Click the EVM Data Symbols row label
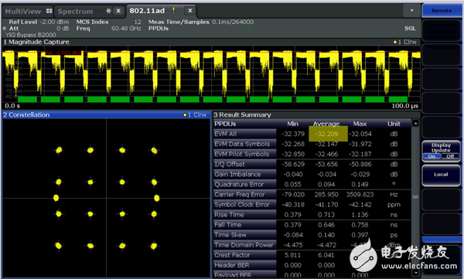Image resolution: width=464 pixels, height=279 pixels. click(244, 144)
